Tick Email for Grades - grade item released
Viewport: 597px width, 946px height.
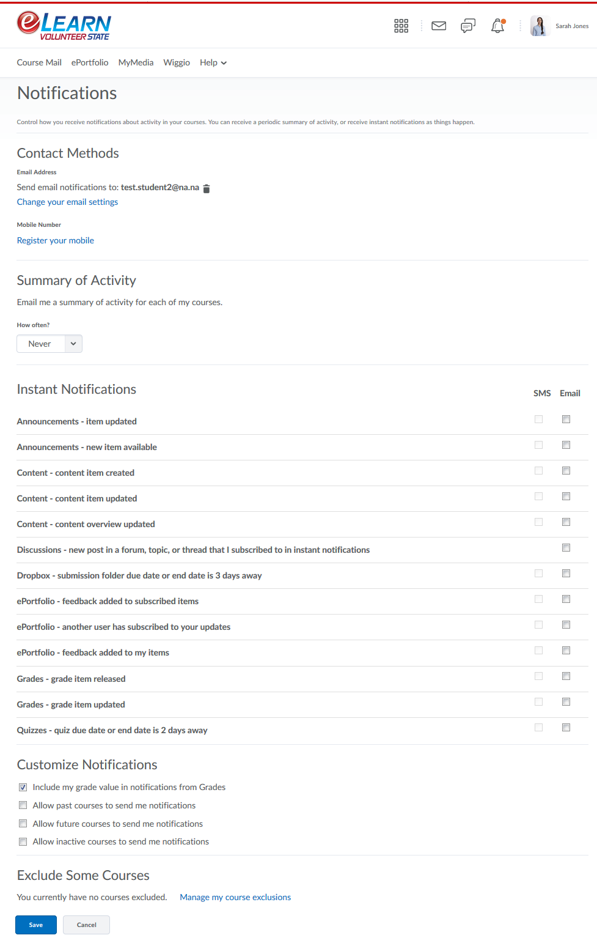point(566,676)
